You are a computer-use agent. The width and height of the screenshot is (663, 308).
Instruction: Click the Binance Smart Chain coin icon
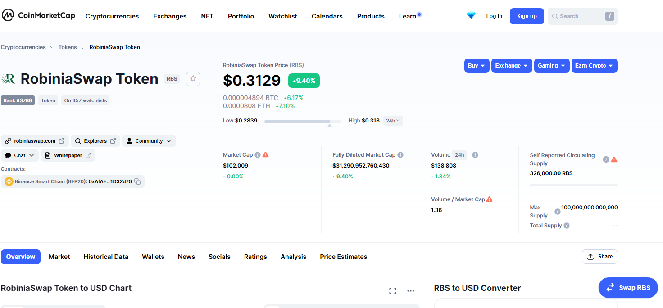coord(9,181)
